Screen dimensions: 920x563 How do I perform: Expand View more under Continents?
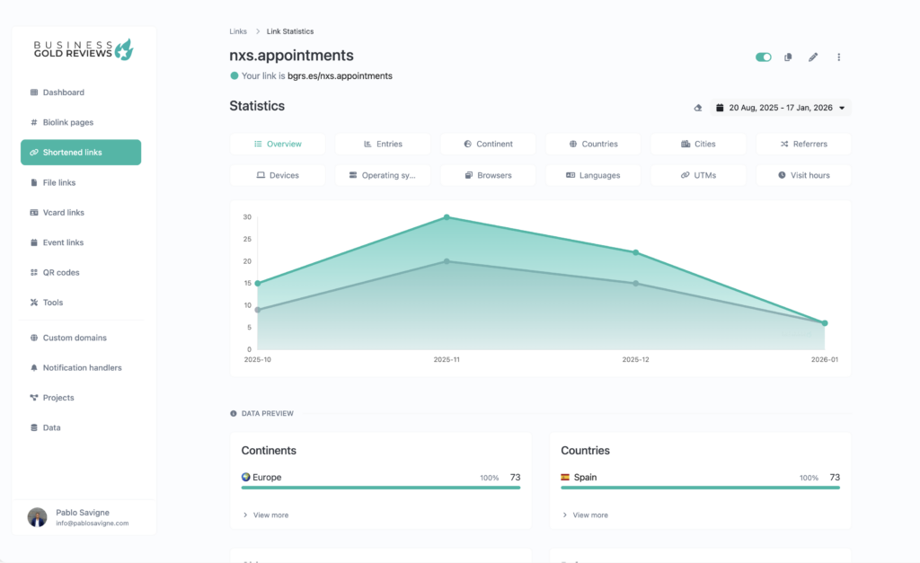(266, 515)
